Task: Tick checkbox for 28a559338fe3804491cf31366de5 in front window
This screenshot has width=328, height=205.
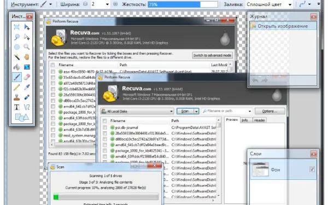Action: [x=105, y=133]
